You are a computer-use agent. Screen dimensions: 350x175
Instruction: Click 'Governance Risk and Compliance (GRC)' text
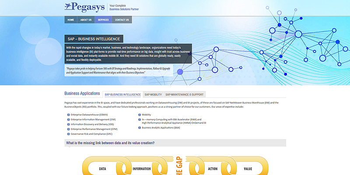click(x=91, y=134)
